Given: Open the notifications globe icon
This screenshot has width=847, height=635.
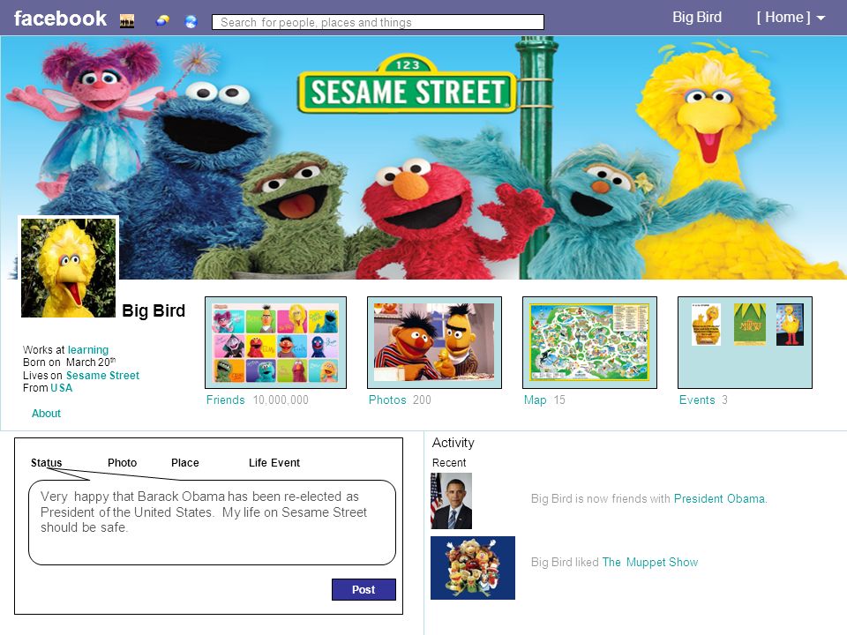Looking at the screenshot, I should pos(191,21).
